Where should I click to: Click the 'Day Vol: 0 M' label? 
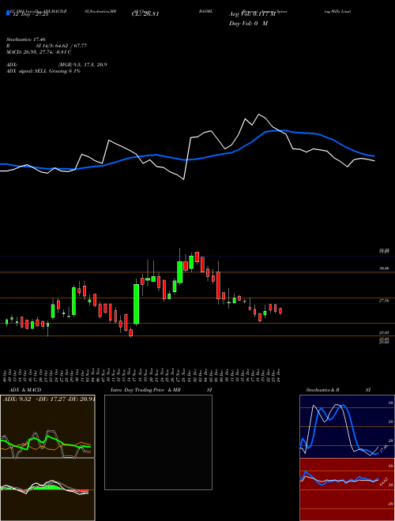[x=248, y=24]
